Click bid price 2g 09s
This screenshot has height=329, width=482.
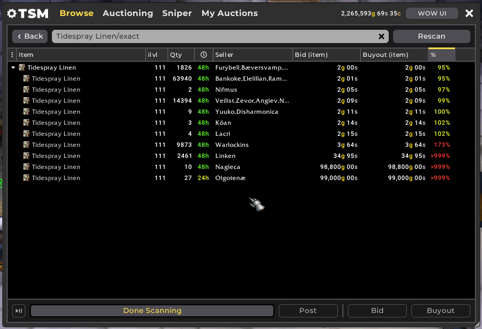point(347,100)
